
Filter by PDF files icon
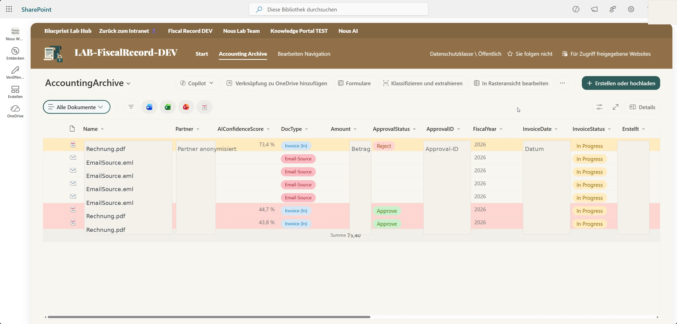tap(205, 107)
